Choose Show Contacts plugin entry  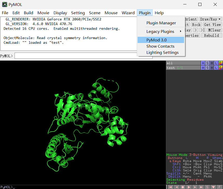(x=161, y=46)
